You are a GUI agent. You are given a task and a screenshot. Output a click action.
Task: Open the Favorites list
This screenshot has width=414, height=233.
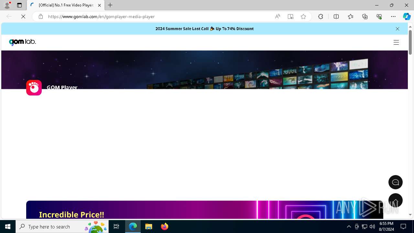tap(351, 17)
